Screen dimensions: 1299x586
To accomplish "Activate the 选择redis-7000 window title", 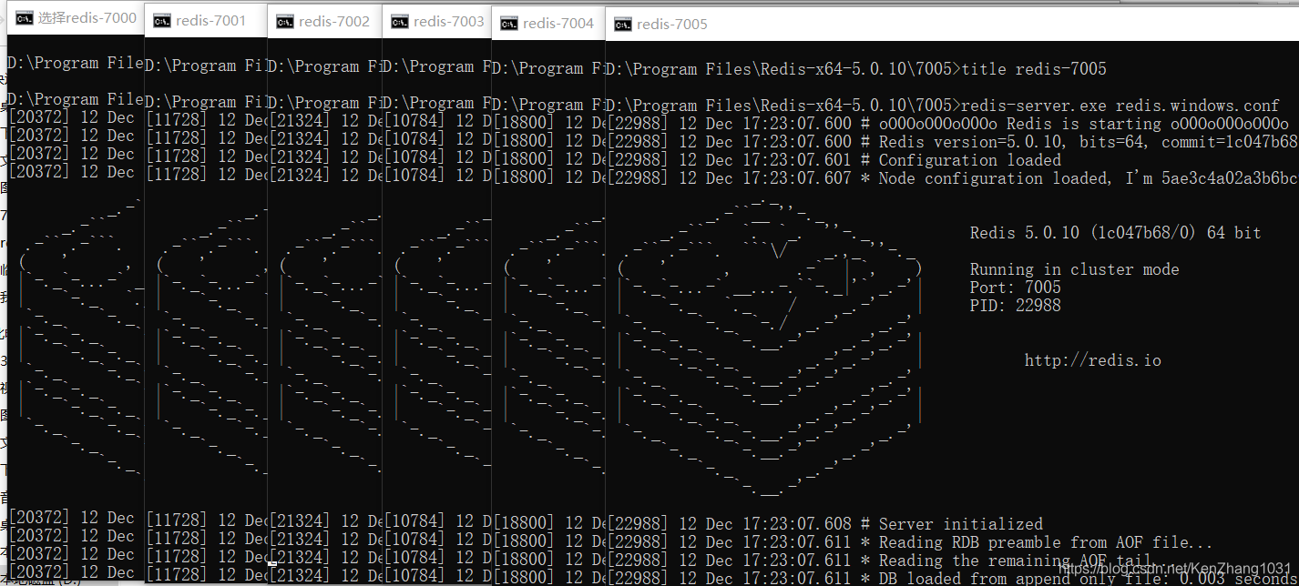I will click(87, 17).
